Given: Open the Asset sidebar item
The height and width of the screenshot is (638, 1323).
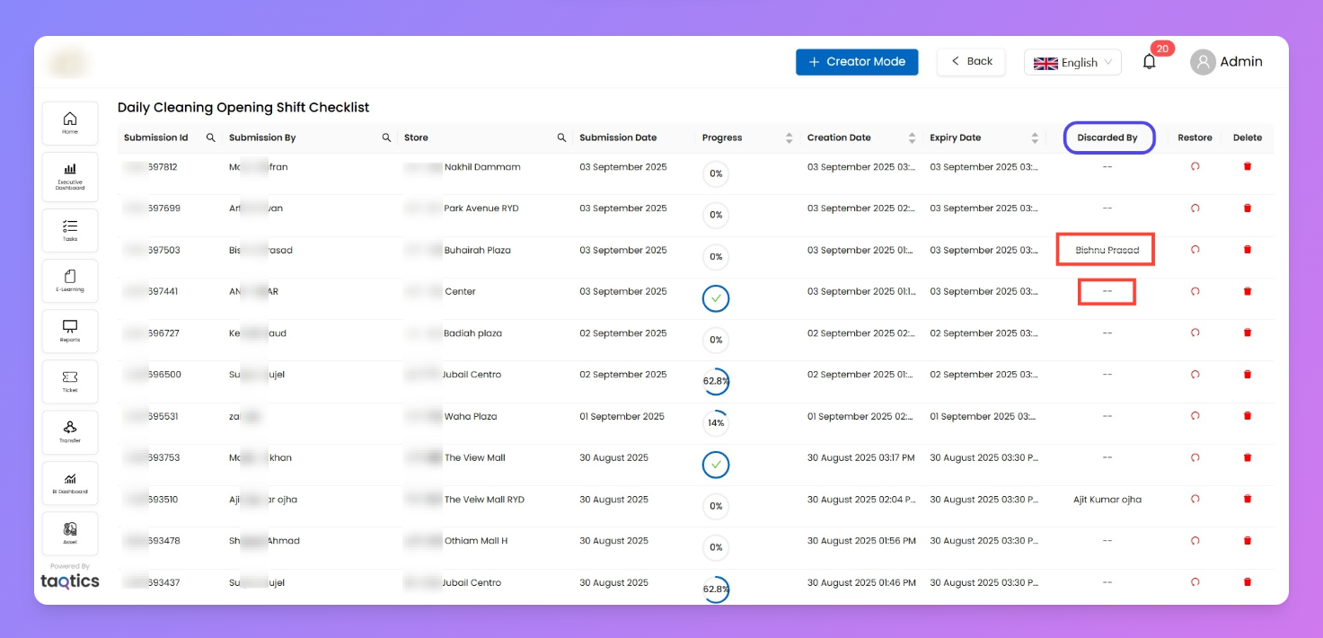Looking at the screenshot, I should click(x=70, y=533).
